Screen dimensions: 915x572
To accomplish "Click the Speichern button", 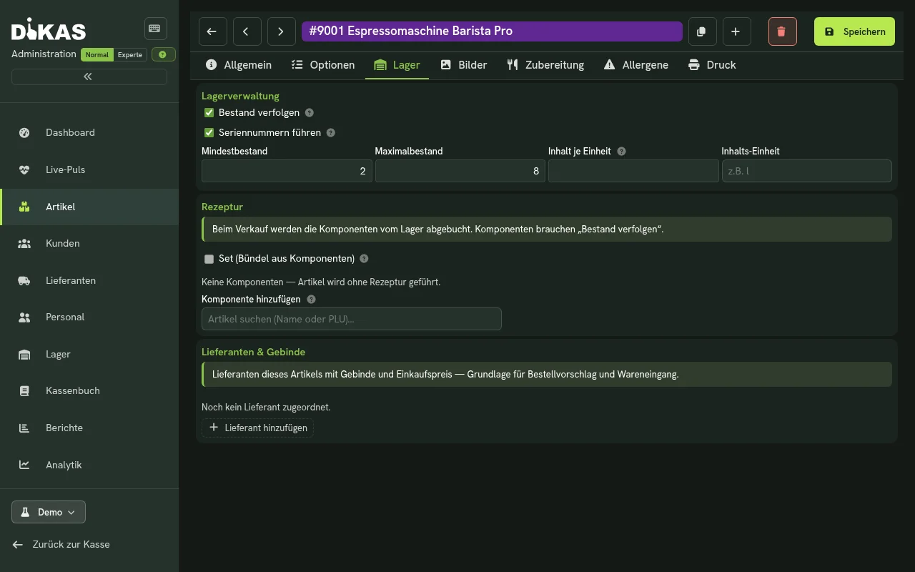I will [x=854, y=31].
